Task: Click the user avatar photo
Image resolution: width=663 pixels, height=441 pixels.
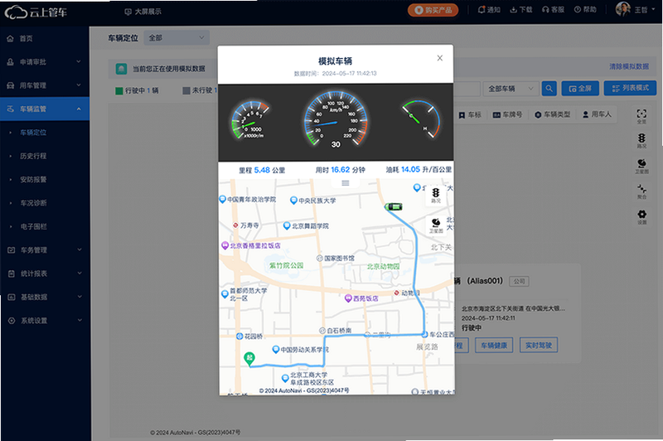Action: [x=623, y=9]
